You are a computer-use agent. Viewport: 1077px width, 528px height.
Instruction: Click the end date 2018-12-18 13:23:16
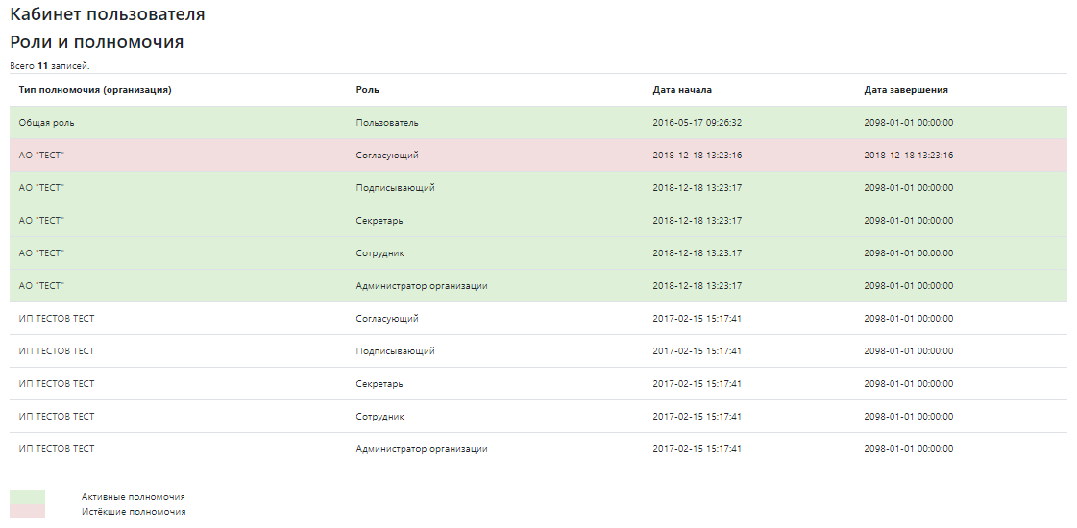click(908, 156)
